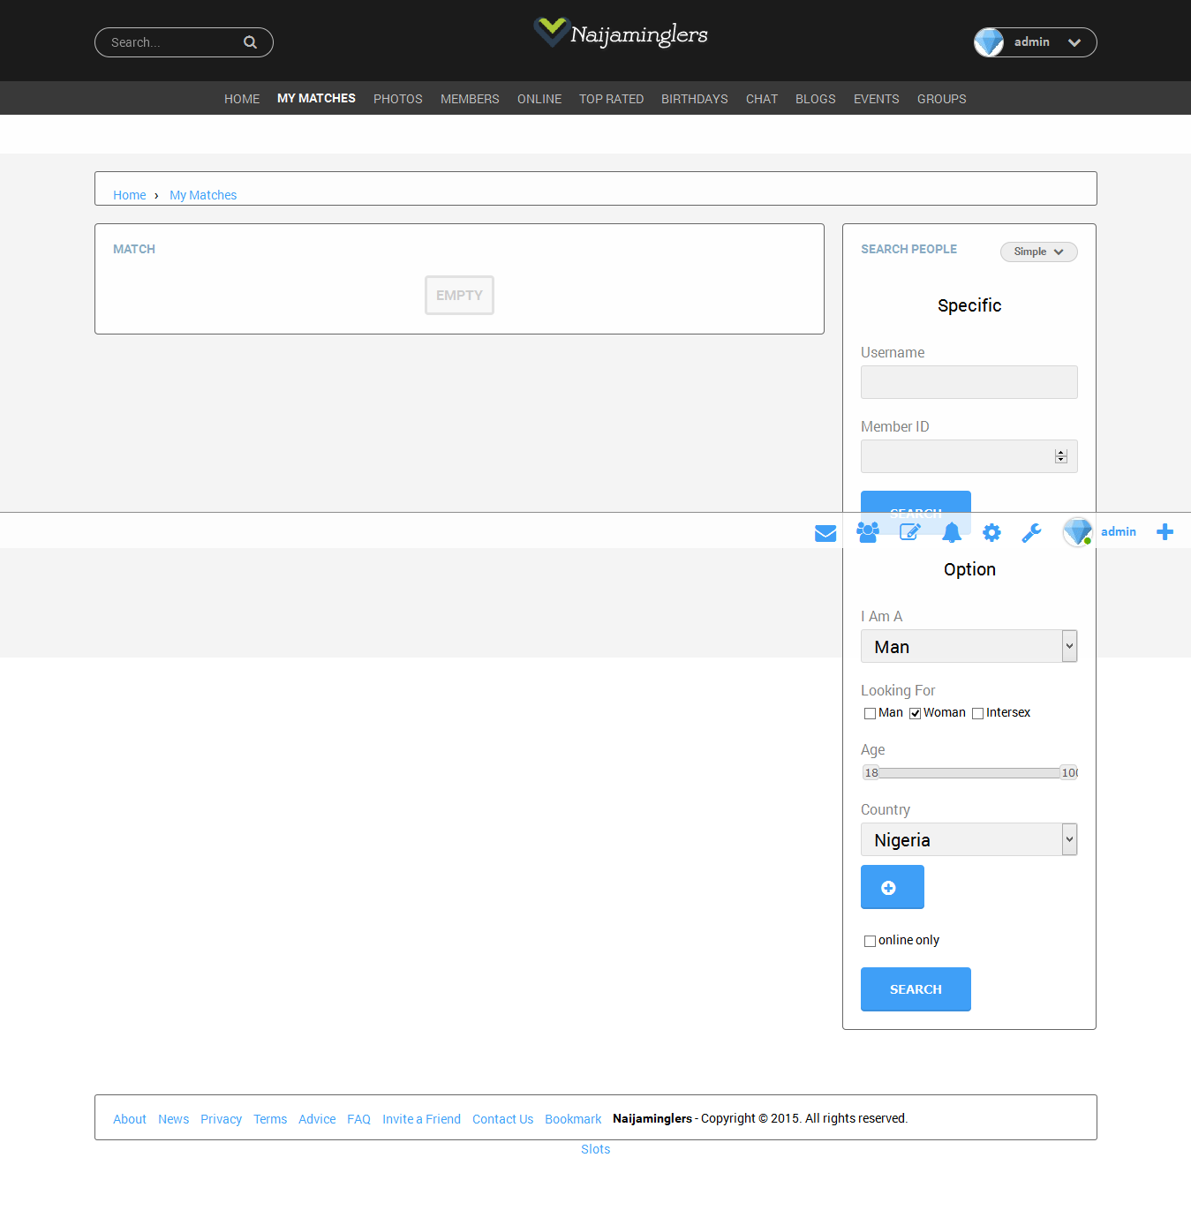Click the friends group icon
Screen dimensions: 1191x1210
click(867, 532)
